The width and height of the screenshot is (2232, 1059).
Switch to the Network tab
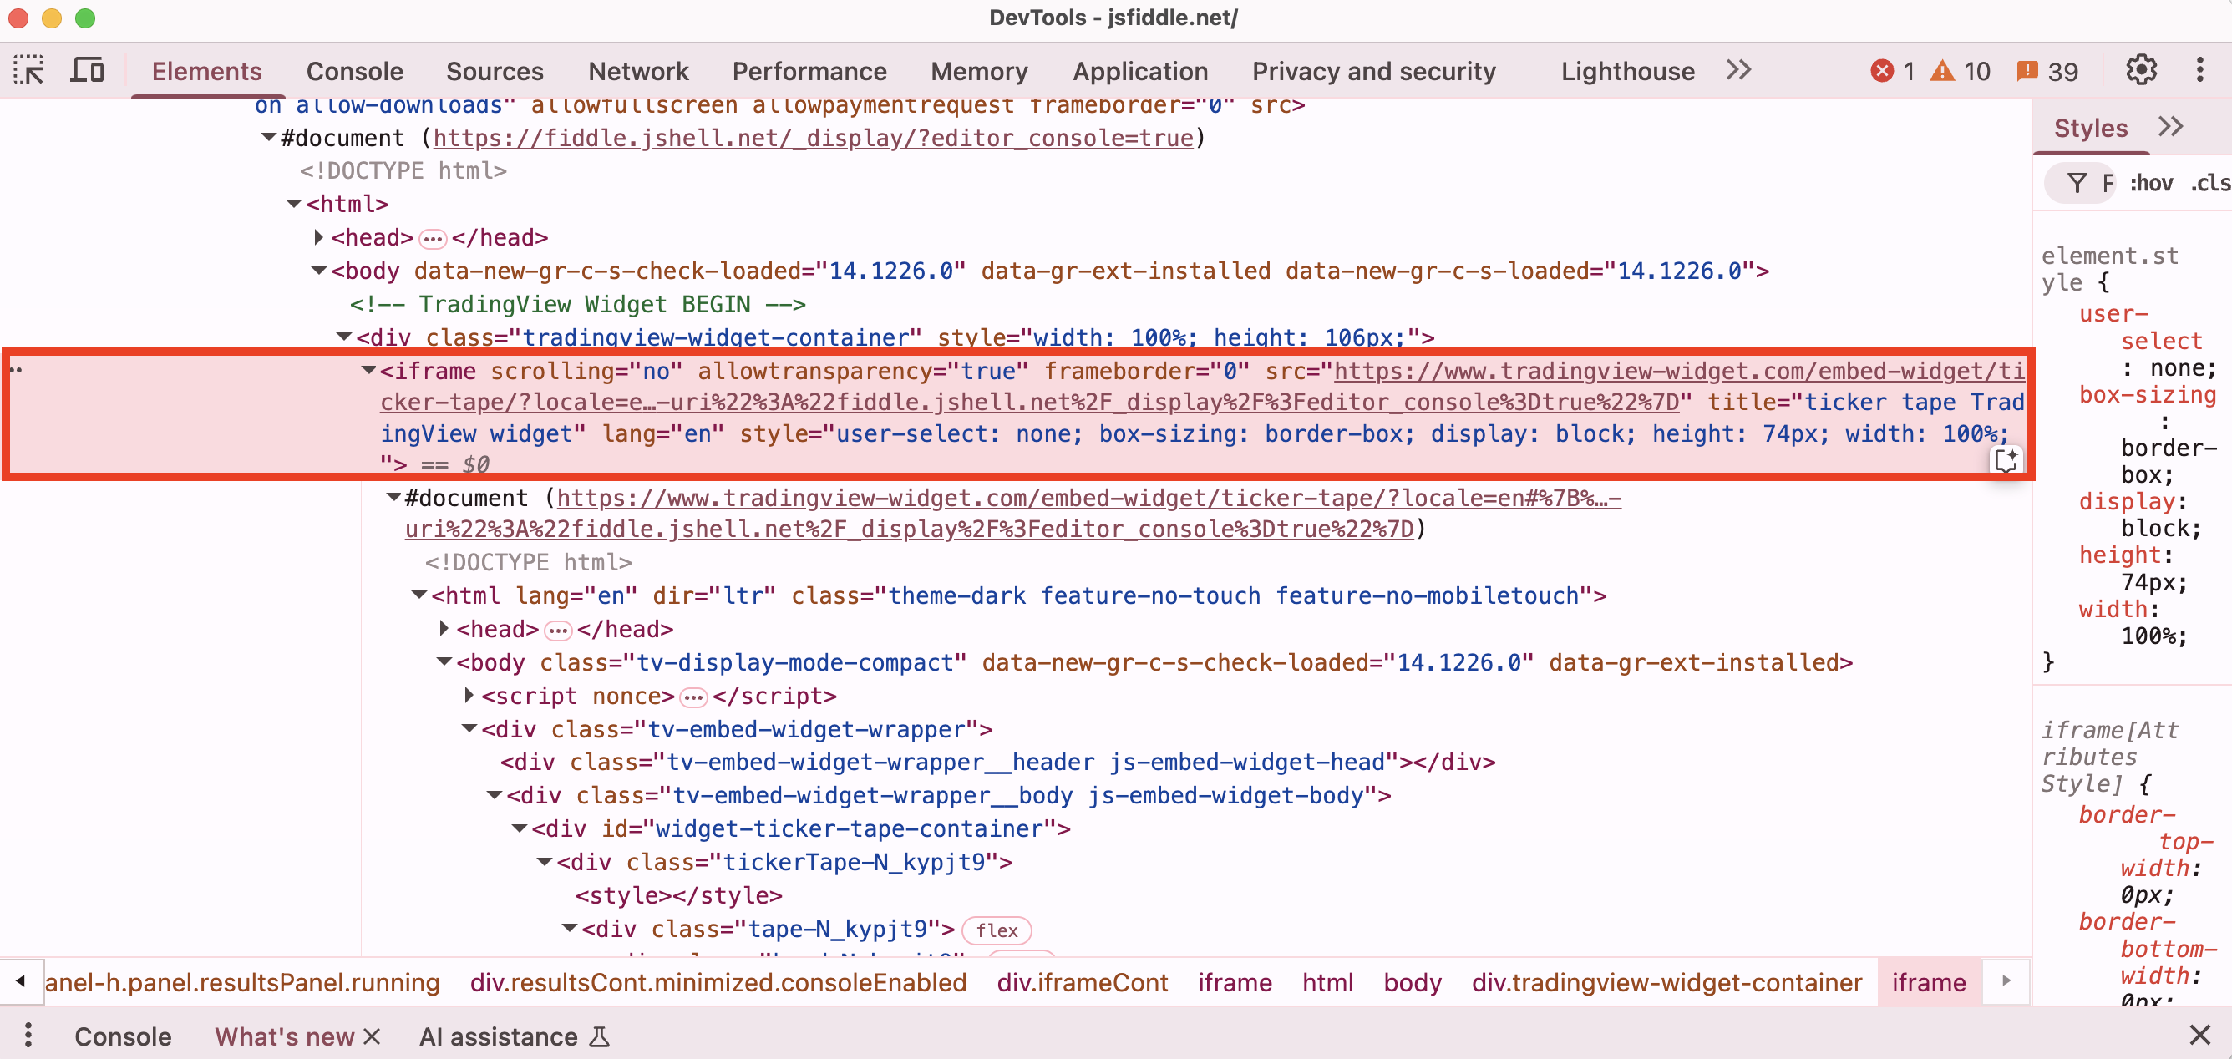coord(637,71)
